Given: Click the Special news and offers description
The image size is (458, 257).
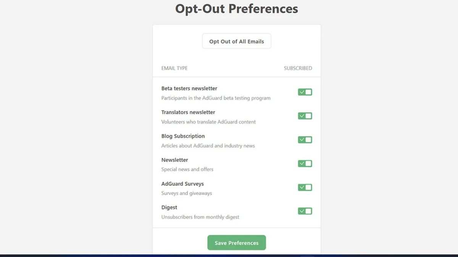Looking at the screenshot, I should (187, 169).
